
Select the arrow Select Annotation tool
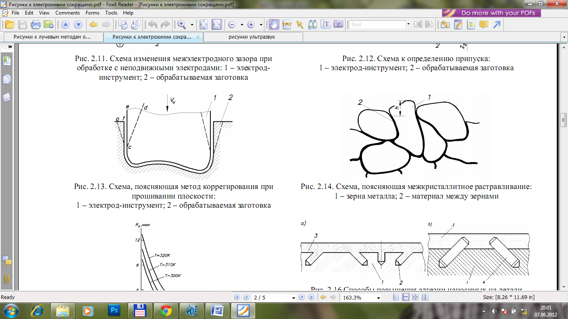coord(299,25)
